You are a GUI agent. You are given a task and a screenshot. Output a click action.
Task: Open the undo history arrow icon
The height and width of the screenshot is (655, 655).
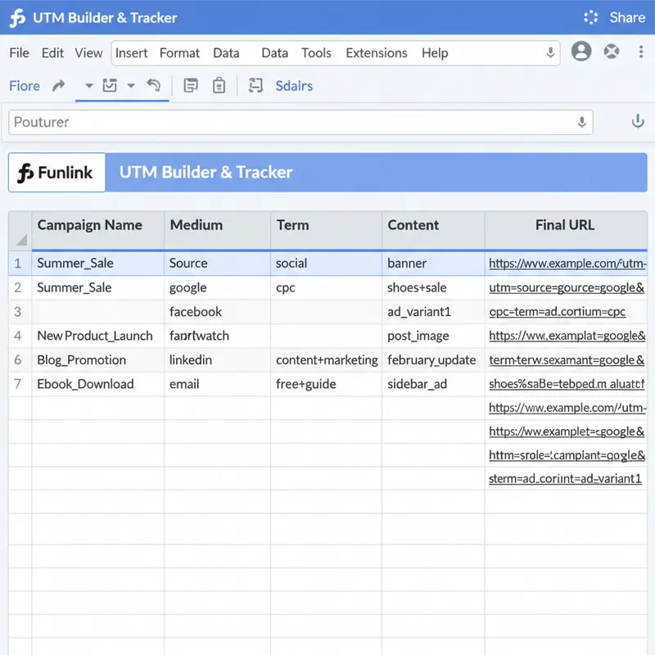pos(155,85)
